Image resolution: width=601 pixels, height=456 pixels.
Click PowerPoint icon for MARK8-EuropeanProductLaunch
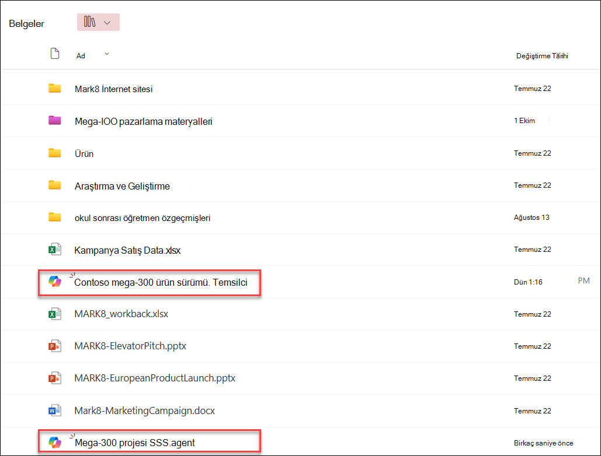tap(55, 378)
